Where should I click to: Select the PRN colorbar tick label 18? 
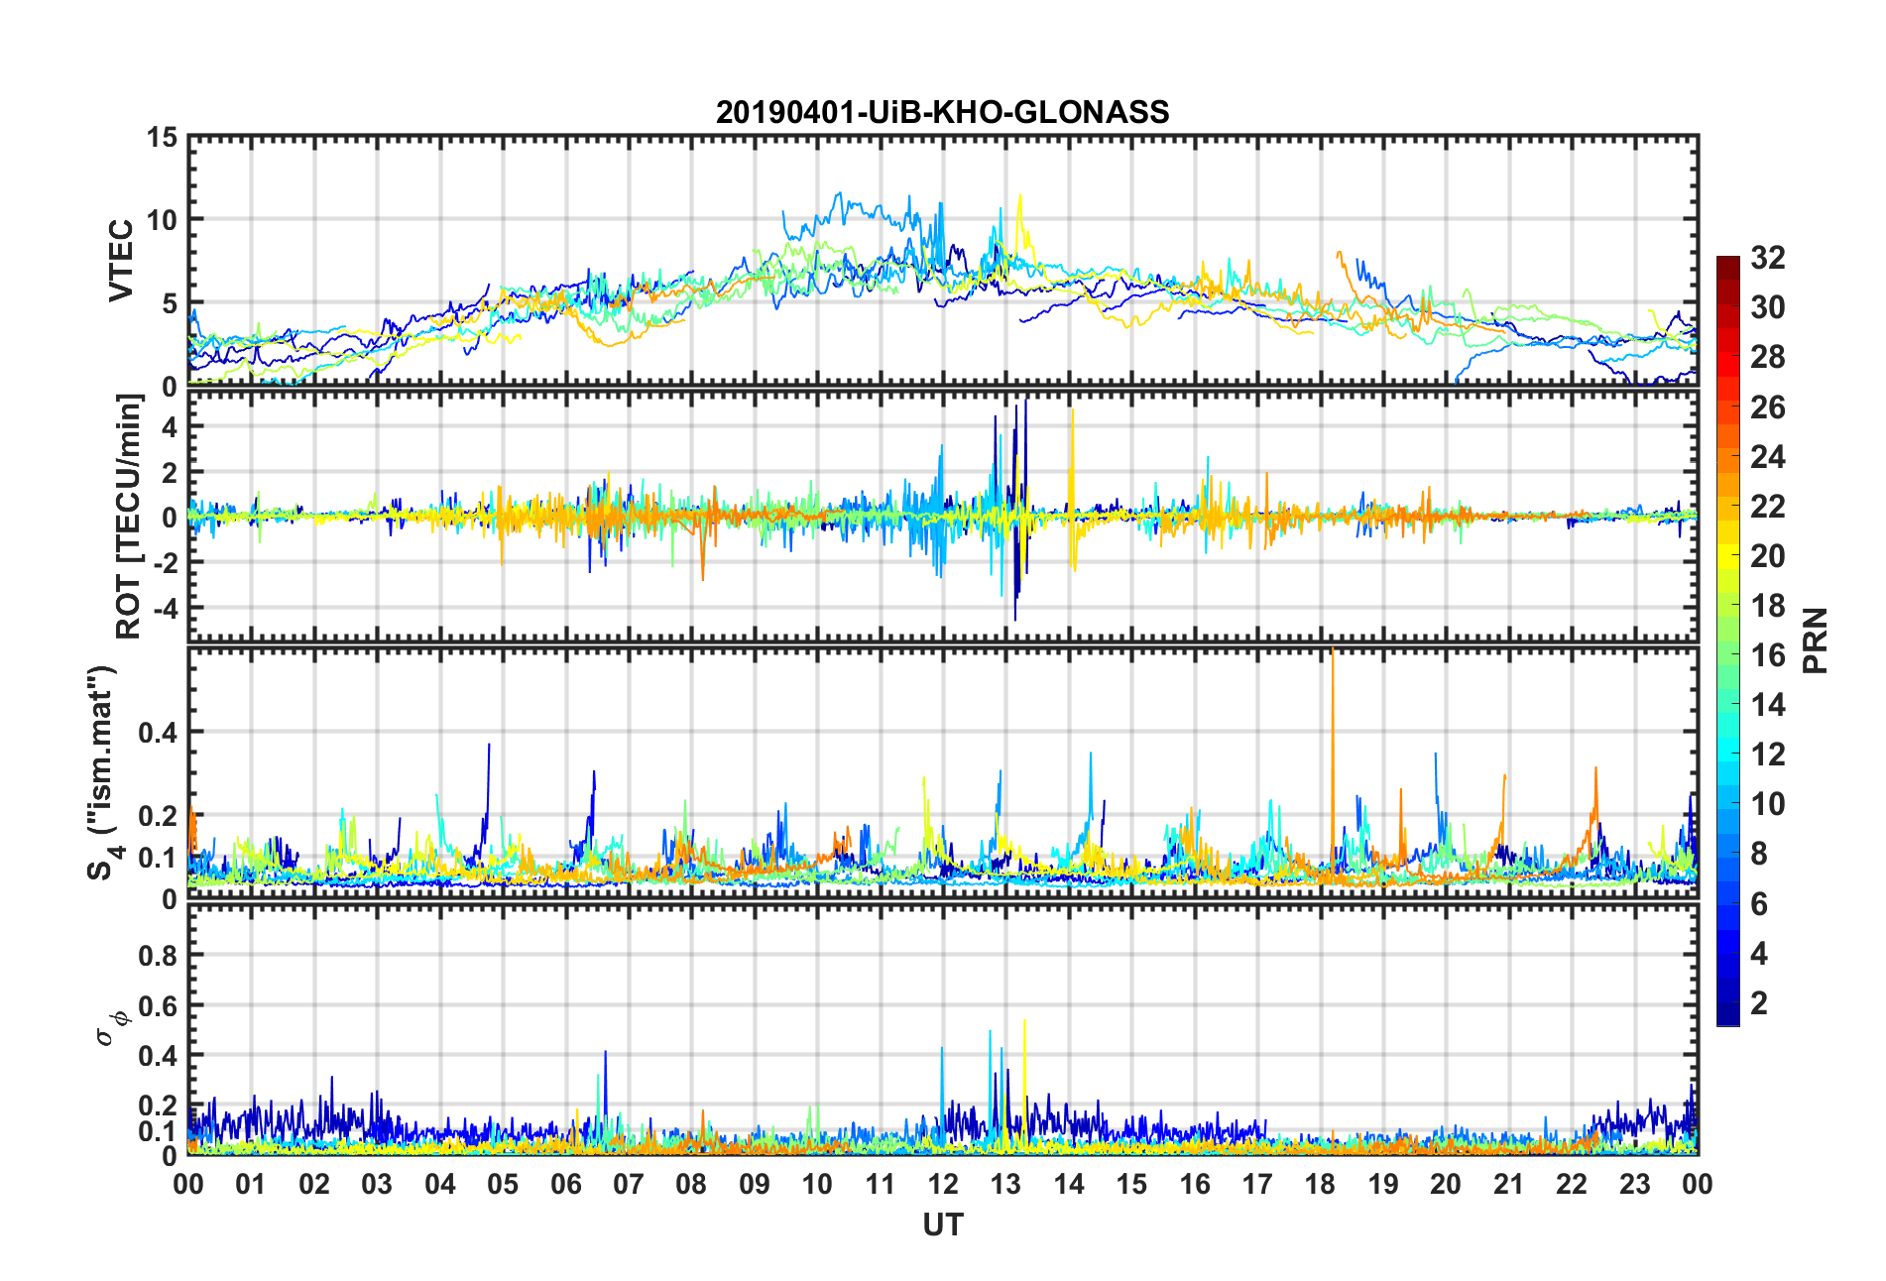point(1768,605)
